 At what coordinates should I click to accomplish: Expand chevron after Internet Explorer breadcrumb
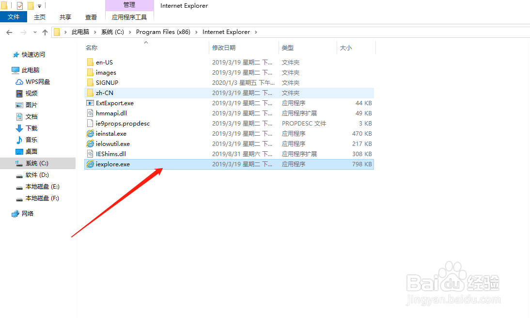point(256,32)
